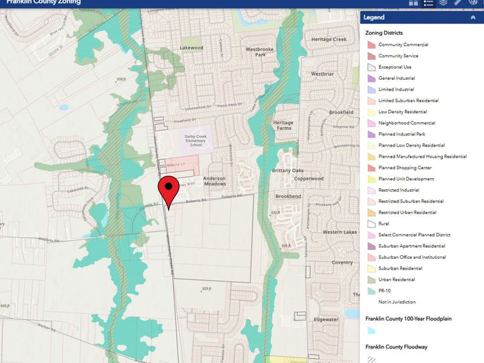The width and height of the screenshot is (484, 363).
Task: Click the 100-Year Floodplain blue swatch
Action: click(371, 331)
